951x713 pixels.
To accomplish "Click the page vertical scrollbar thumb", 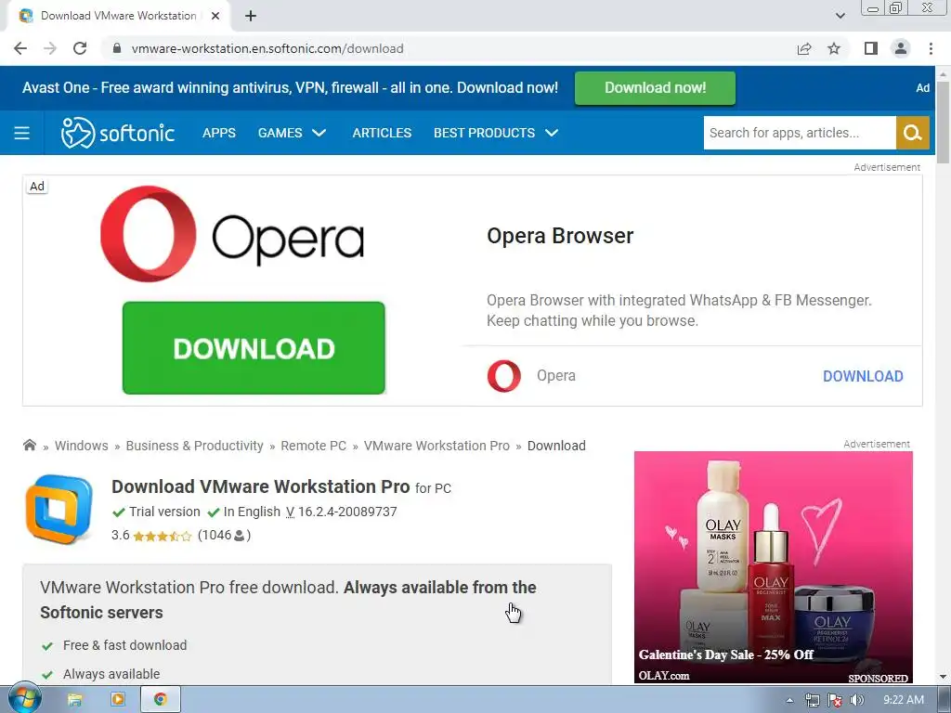I will click(x=944, y=122).
